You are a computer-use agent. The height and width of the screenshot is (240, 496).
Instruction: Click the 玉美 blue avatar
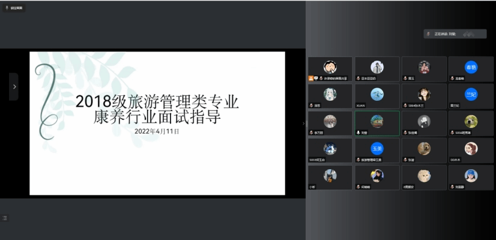click(377, 148)
